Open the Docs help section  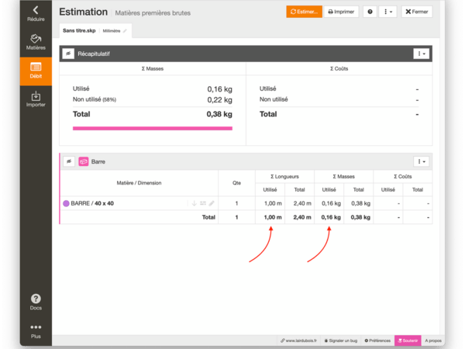click(x=35, y=302)
